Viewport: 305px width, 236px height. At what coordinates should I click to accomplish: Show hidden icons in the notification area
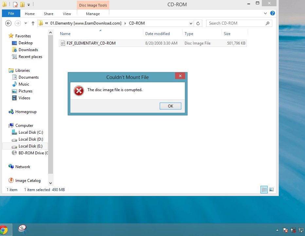(277, 230)
